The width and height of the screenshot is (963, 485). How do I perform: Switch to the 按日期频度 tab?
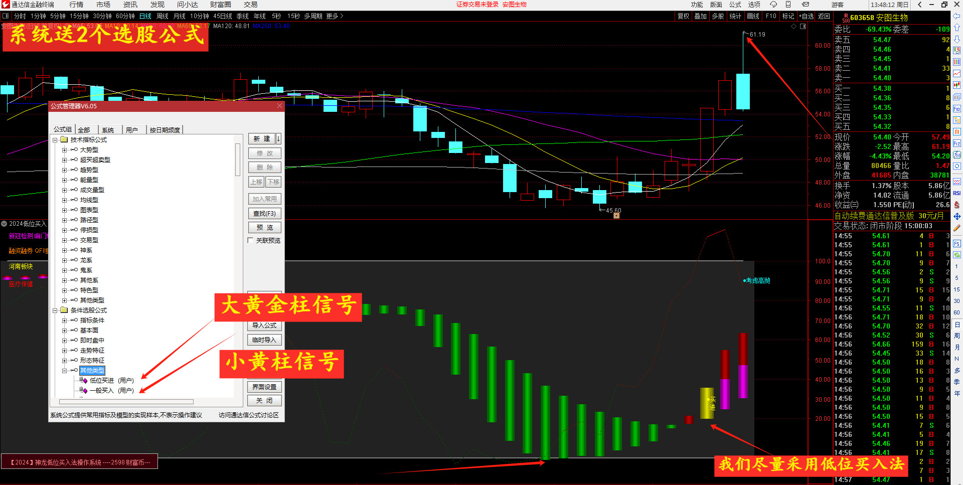[x=165, y=130]
